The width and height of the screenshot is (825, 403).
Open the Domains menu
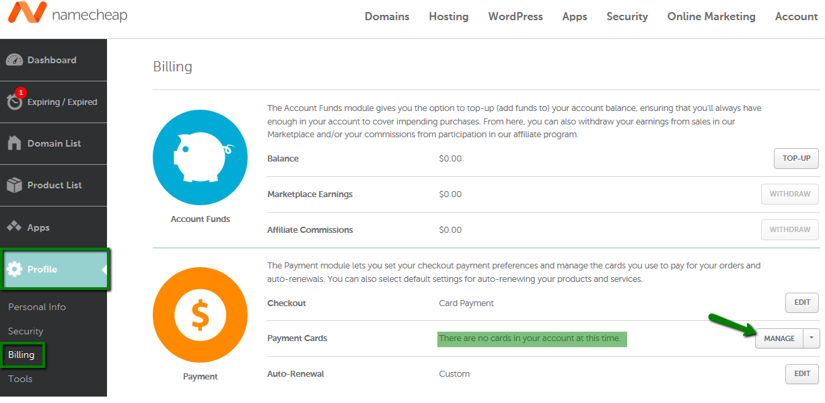coord(387,17)
